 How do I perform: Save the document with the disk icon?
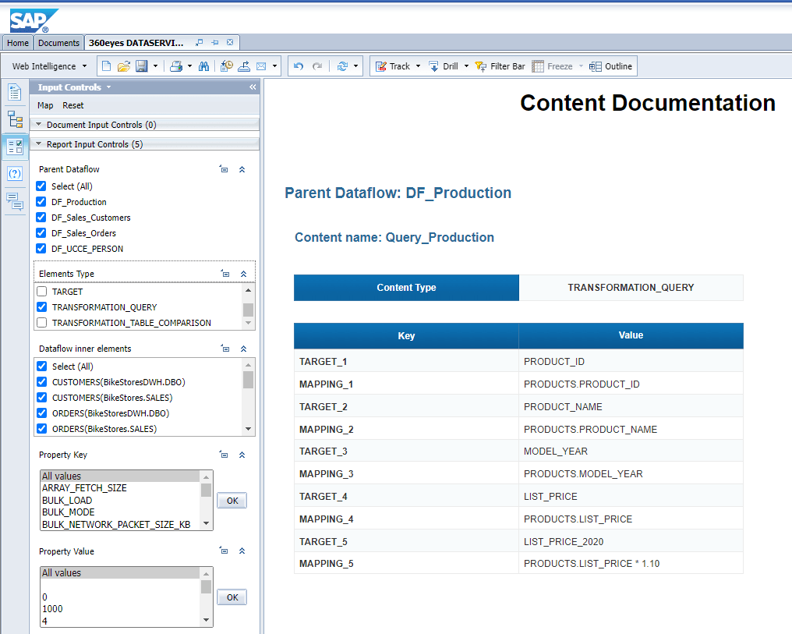[141, 66]
